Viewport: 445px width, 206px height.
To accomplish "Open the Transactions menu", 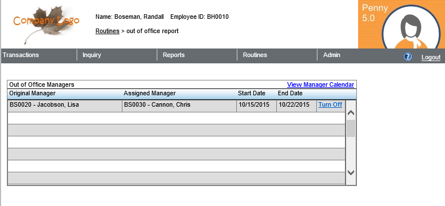I will click(x=21, y=55).
